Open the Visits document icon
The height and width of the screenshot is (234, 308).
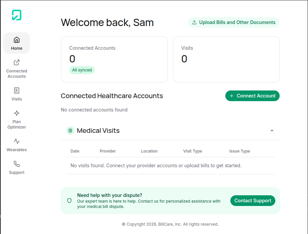pos(17,90)
